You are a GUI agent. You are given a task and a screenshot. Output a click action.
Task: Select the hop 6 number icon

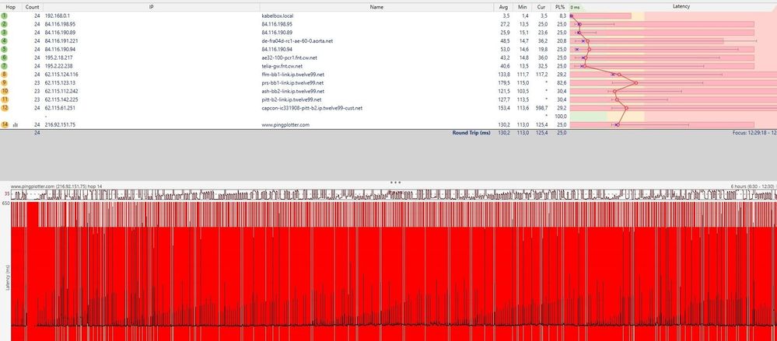(5, 58)
